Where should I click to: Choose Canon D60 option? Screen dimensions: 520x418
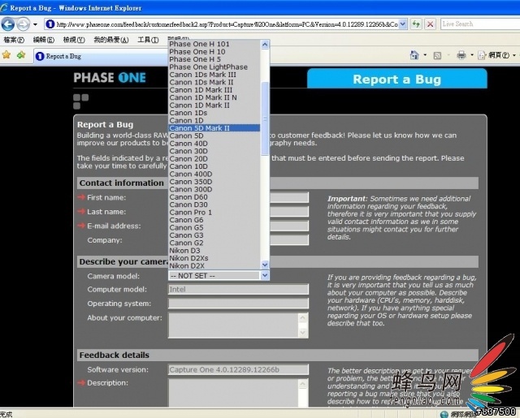[x=214, y=196]
